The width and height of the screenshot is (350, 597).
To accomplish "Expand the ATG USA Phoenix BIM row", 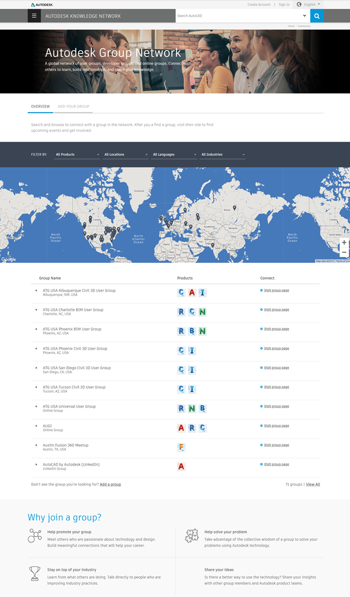I will tap(37, 329).
